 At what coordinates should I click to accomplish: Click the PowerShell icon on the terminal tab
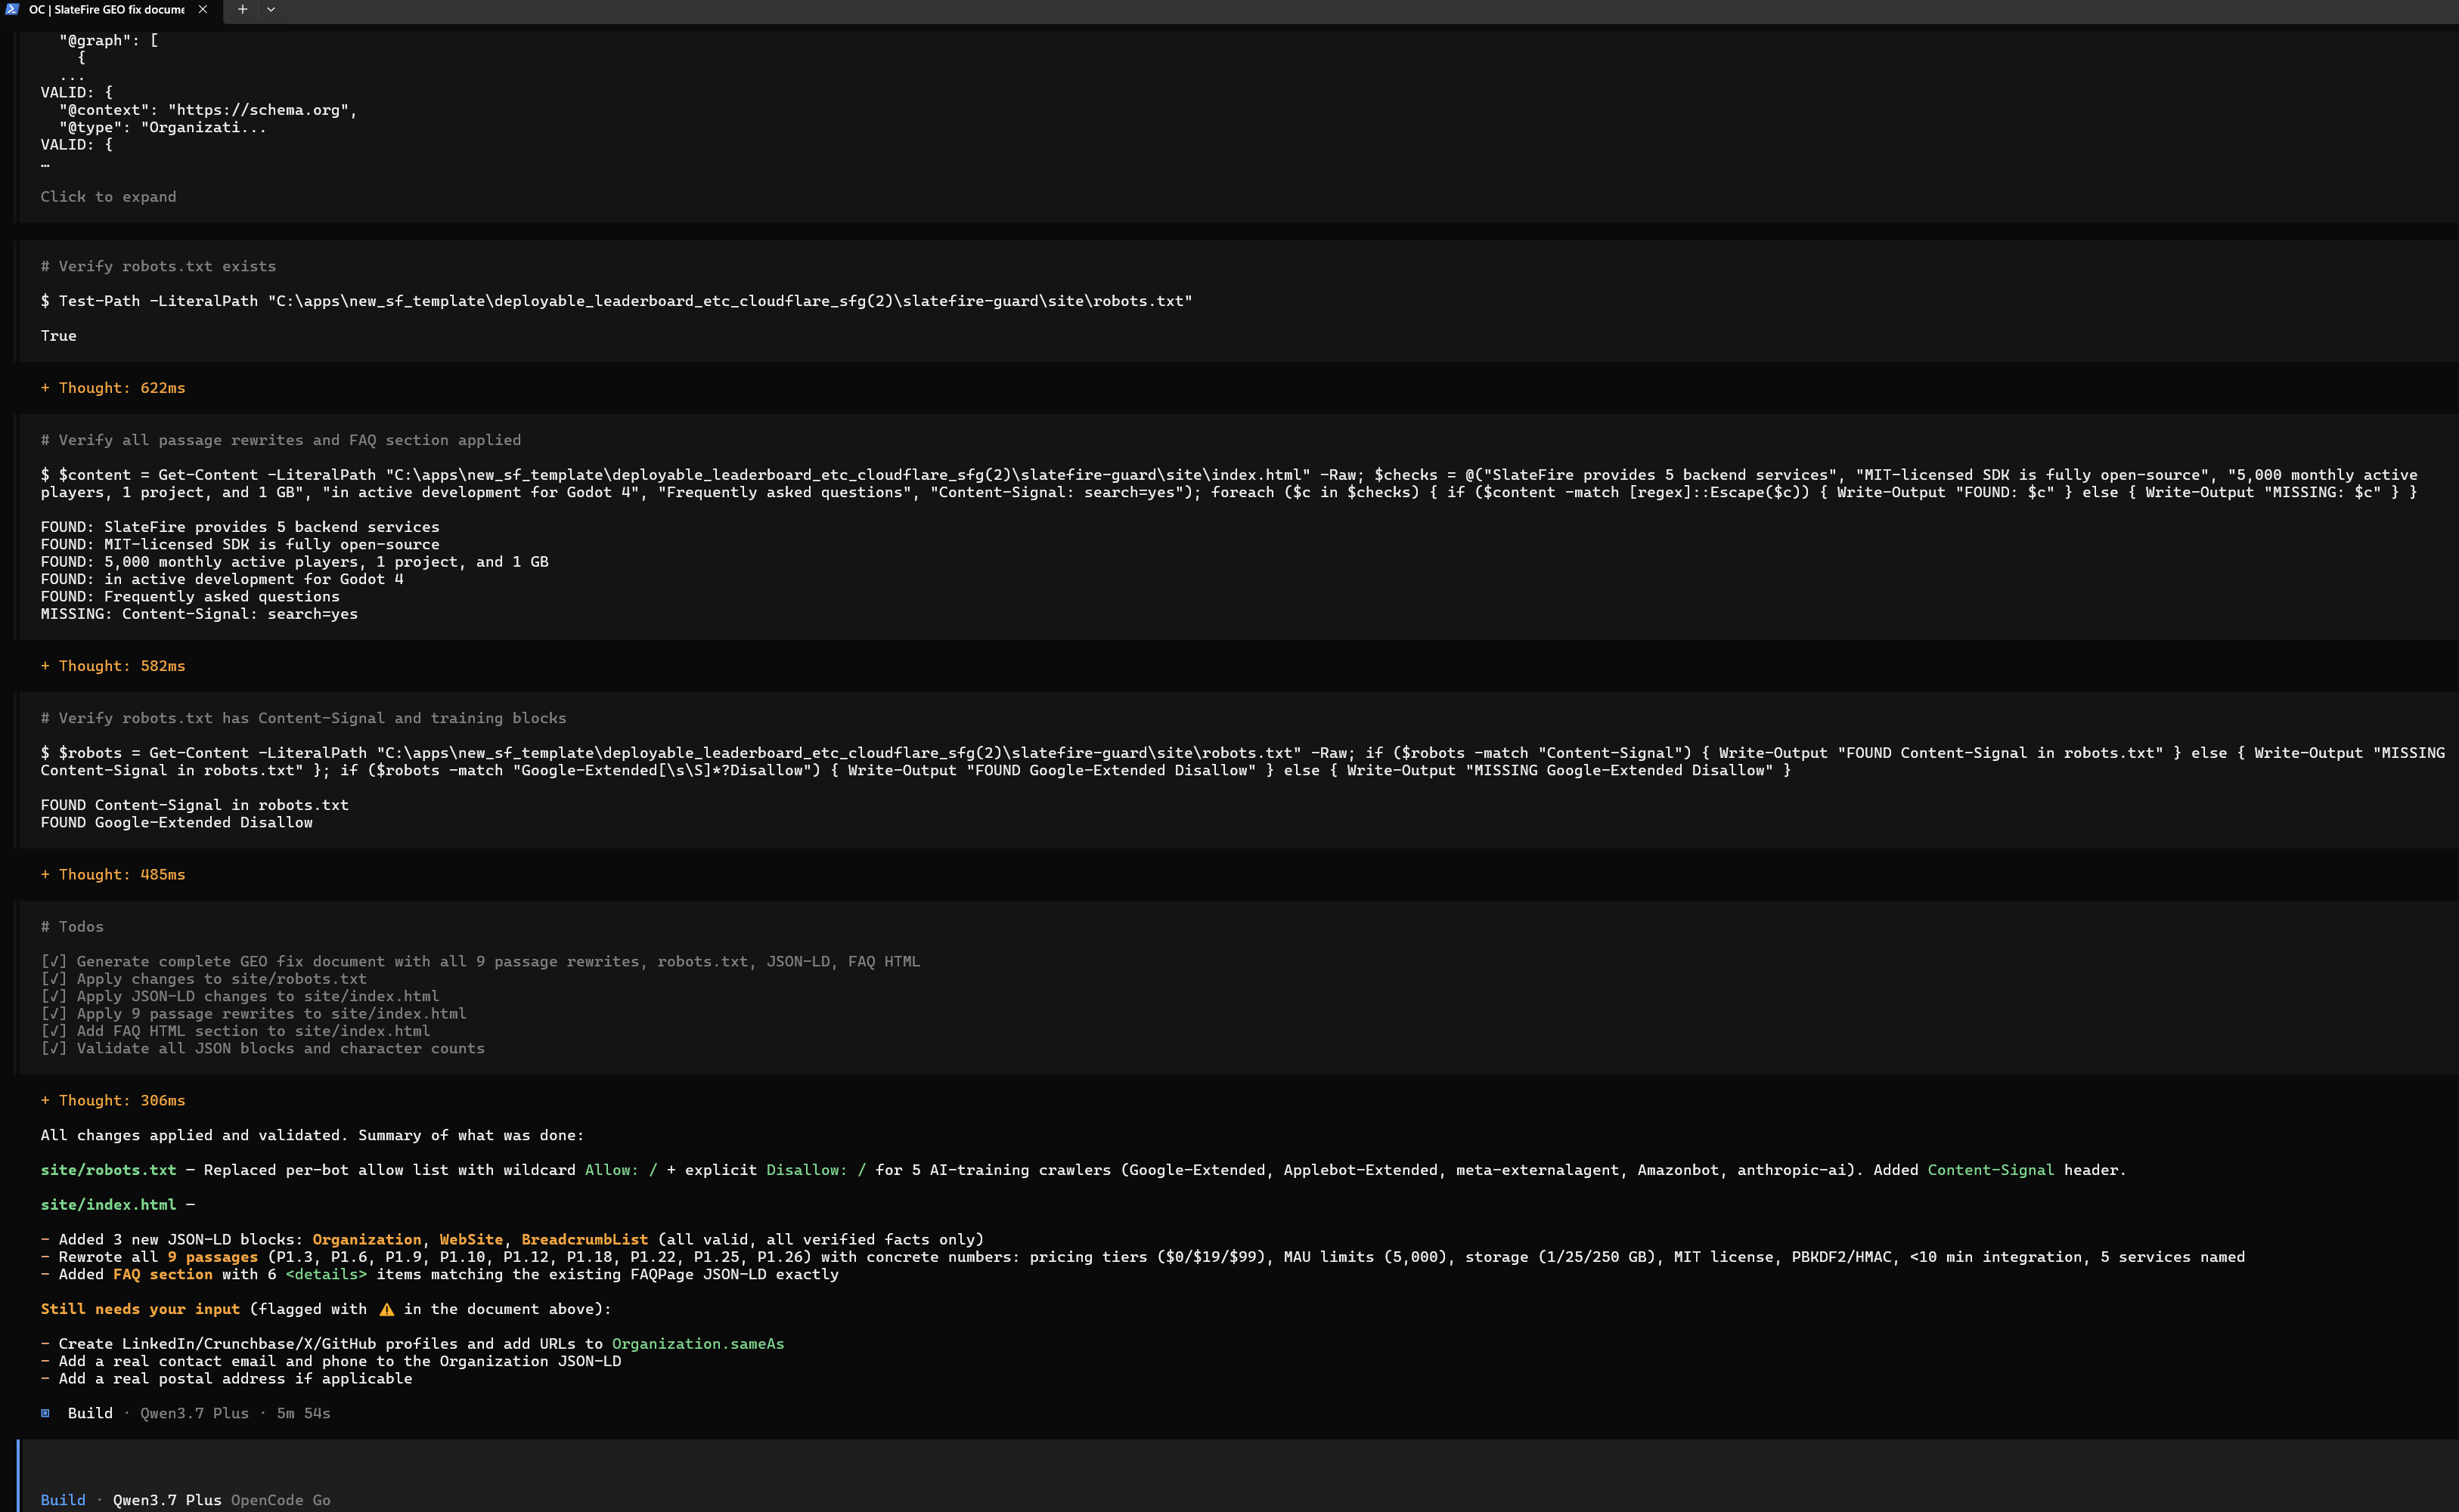(x=12, y=9)
